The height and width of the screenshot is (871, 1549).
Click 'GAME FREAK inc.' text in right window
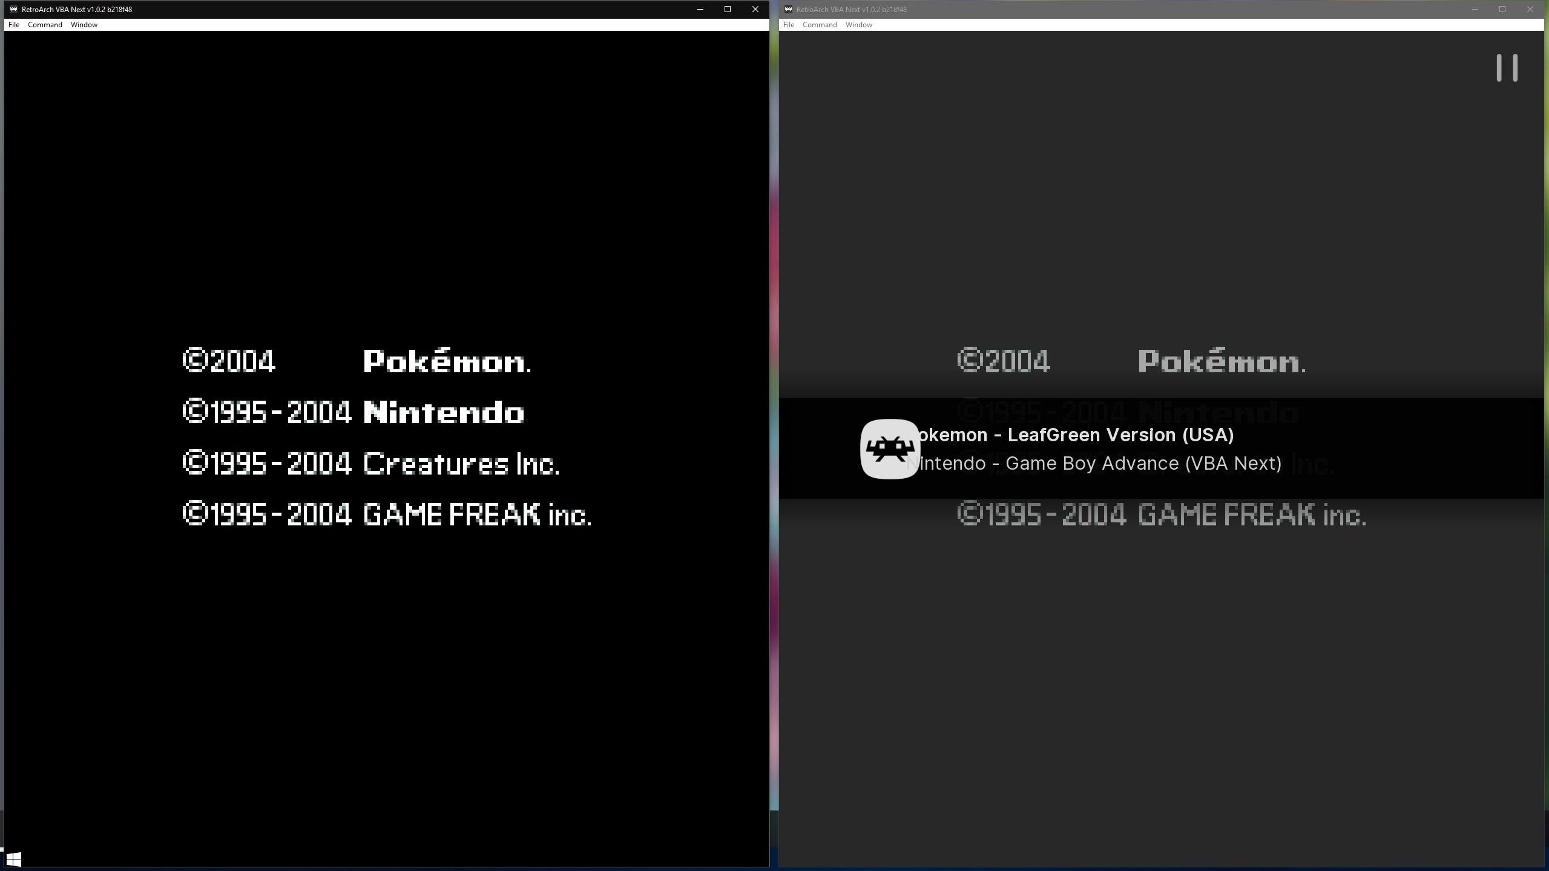(1252, 514)
